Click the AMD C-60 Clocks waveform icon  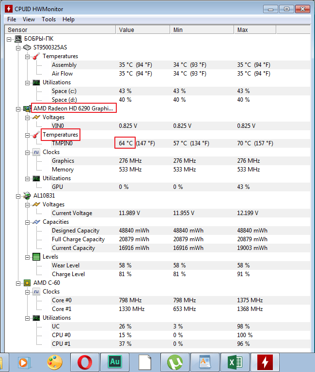(36, 292)
